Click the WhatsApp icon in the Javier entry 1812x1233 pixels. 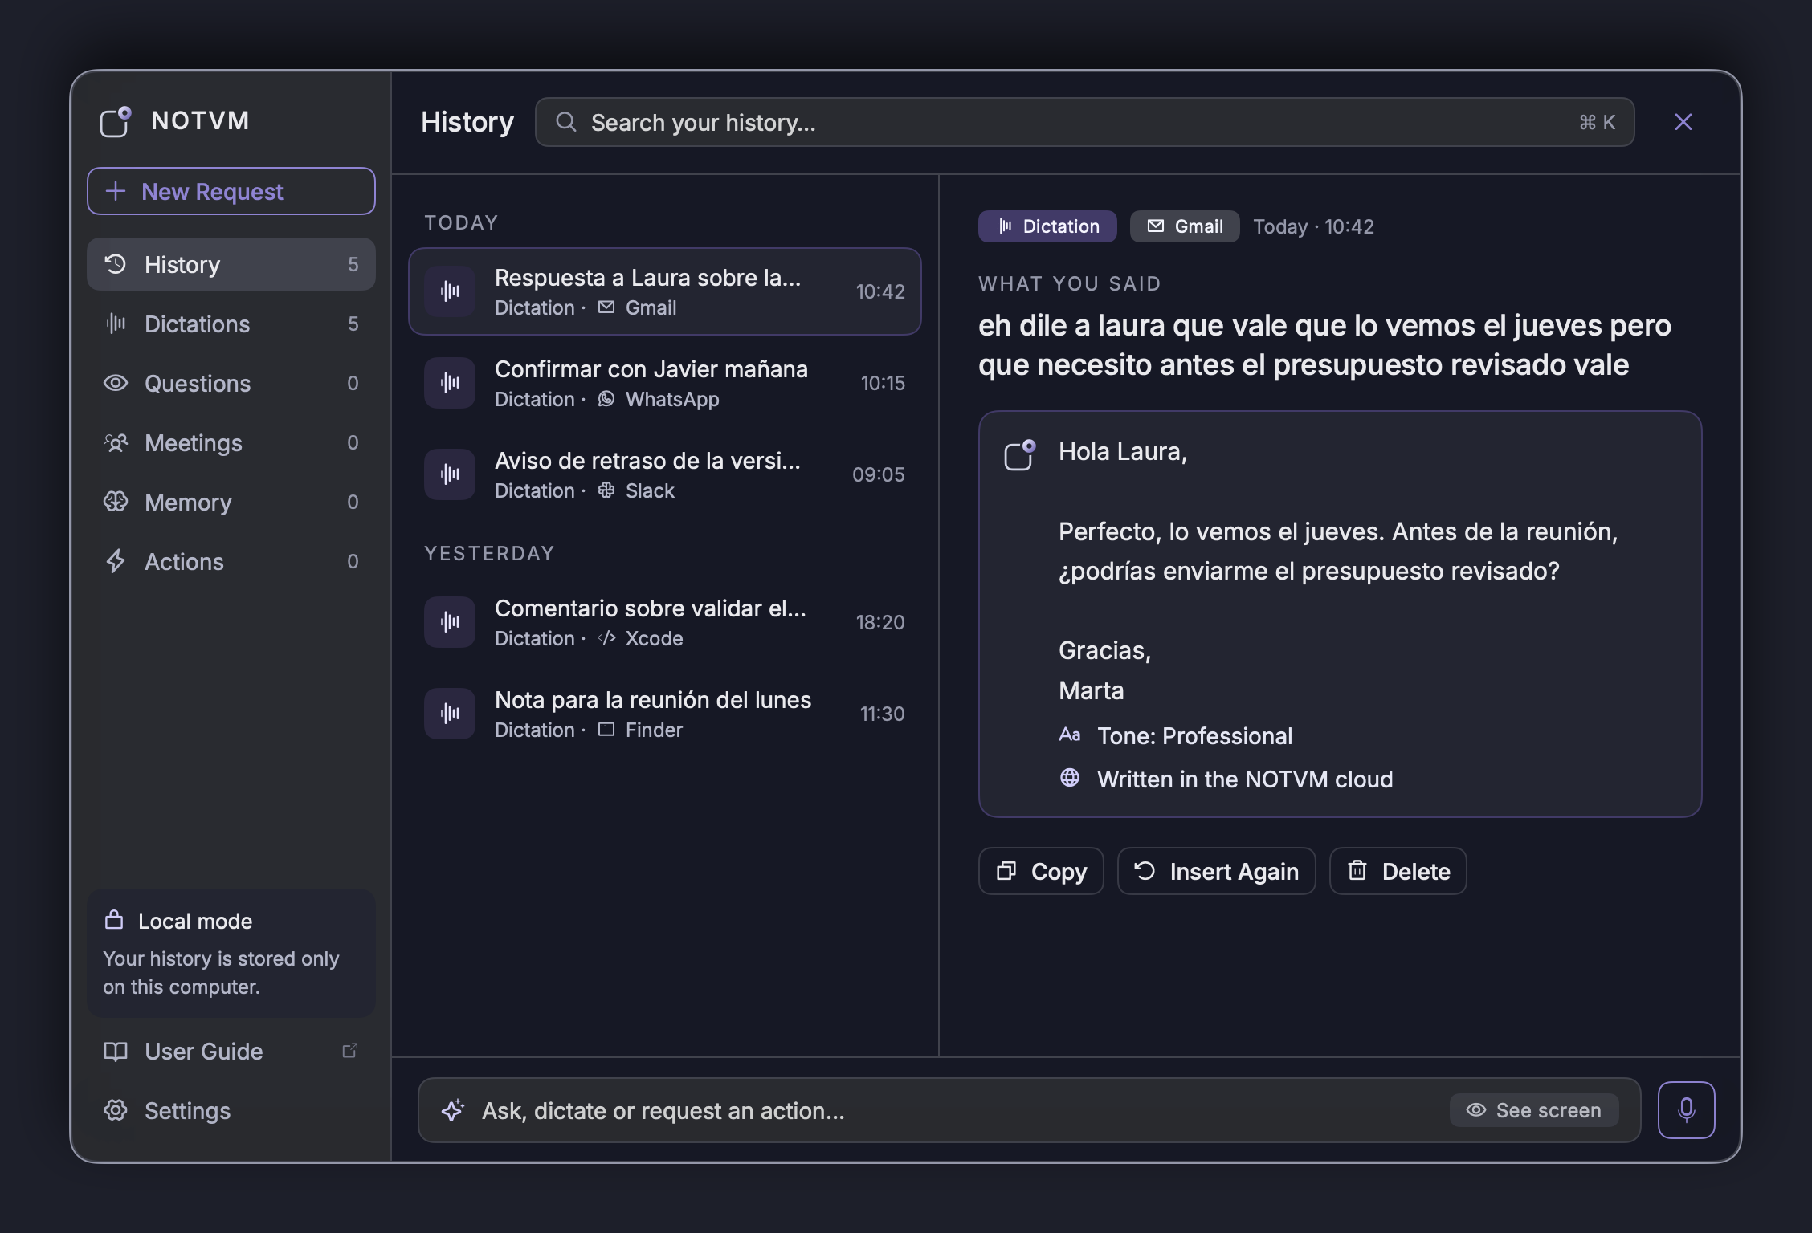606,399
